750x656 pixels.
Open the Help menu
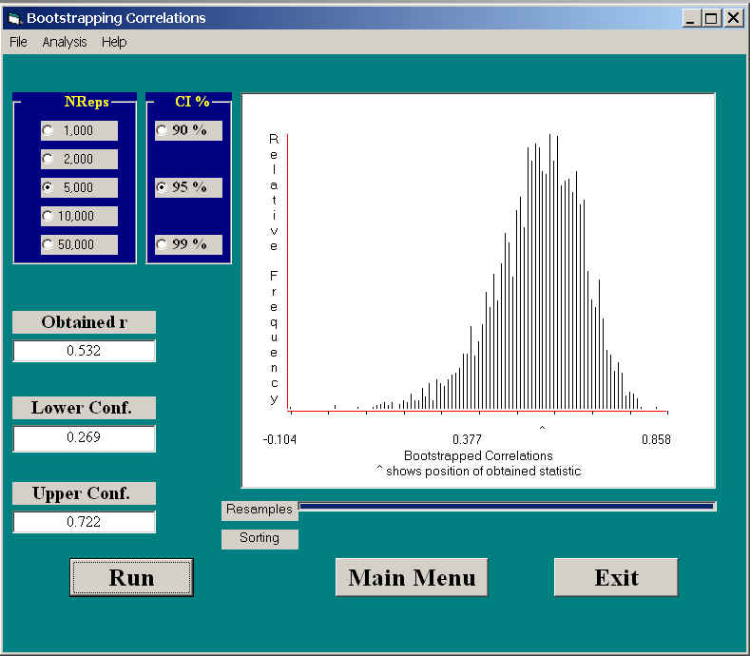[x=114, y=42]
